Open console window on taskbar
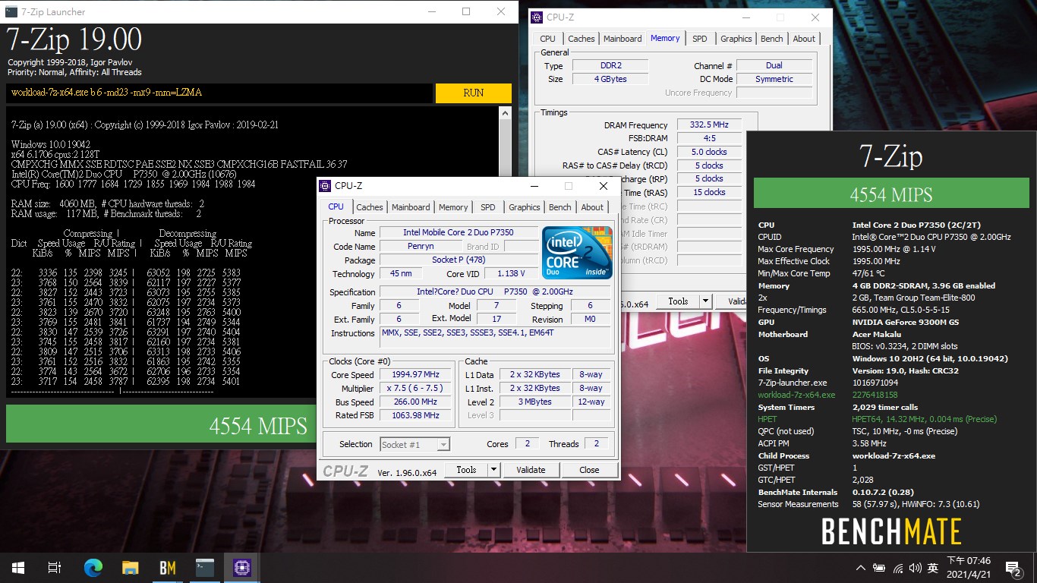This screenshot has width=1037, height=583. pos(205,567)
